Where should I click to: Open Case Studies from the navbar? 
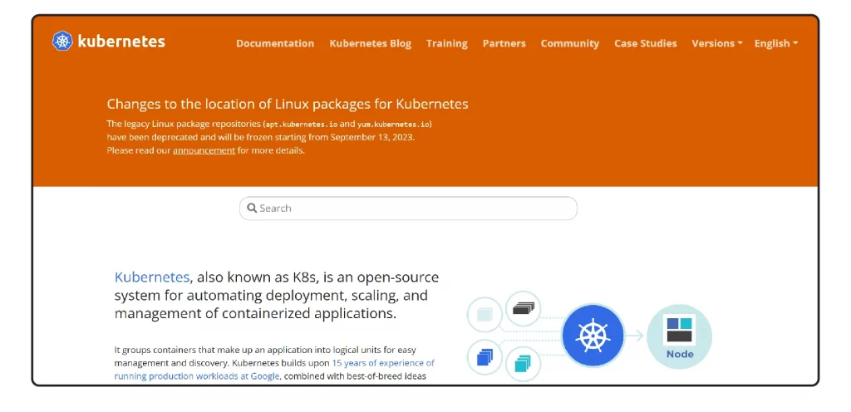click(645, 43)
